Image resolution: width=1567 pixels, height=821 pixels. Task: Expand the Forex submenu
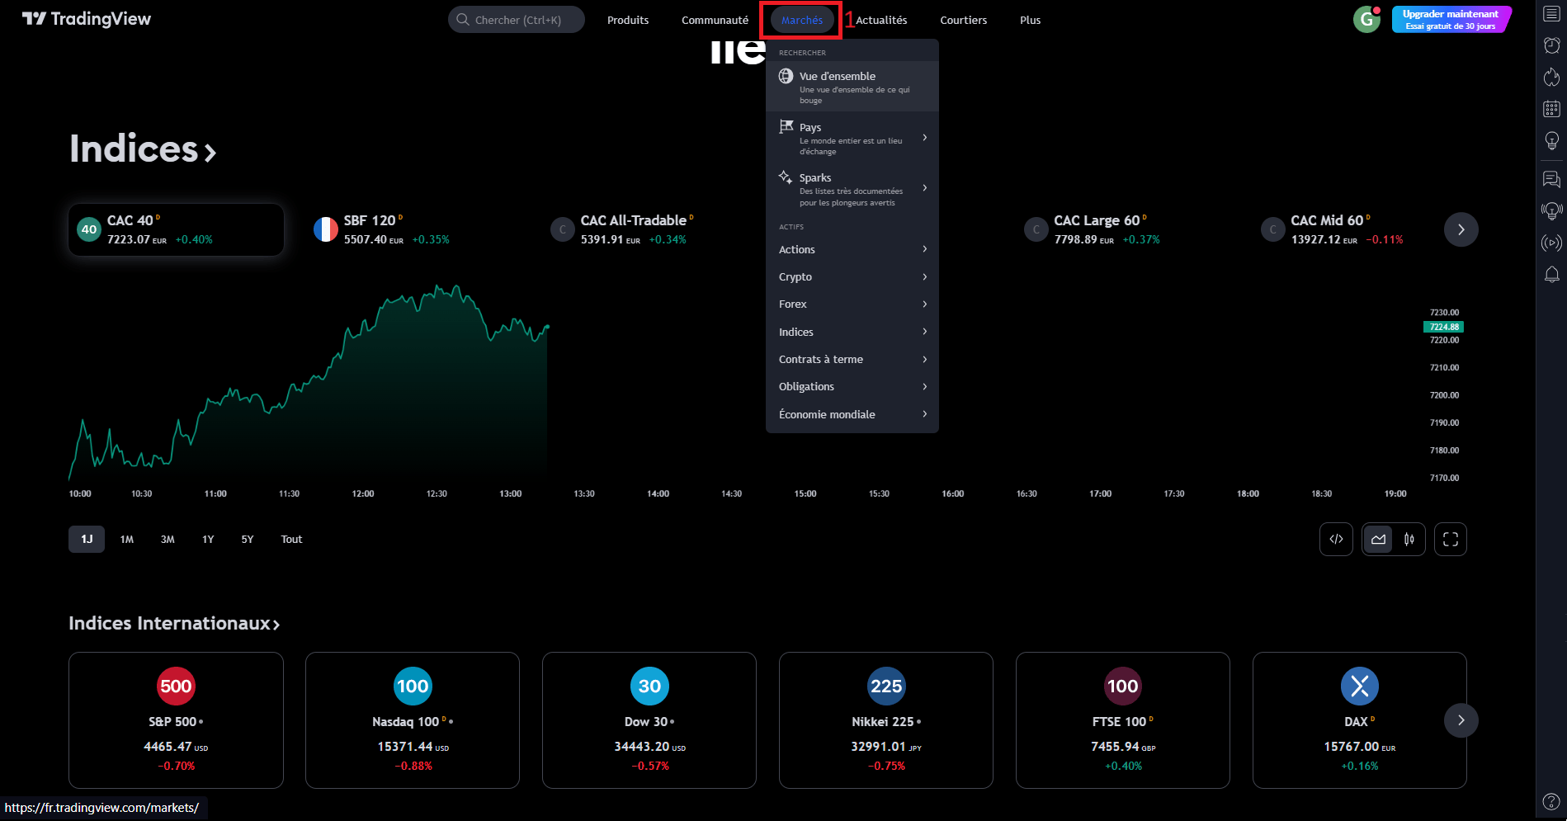point(852,304)
